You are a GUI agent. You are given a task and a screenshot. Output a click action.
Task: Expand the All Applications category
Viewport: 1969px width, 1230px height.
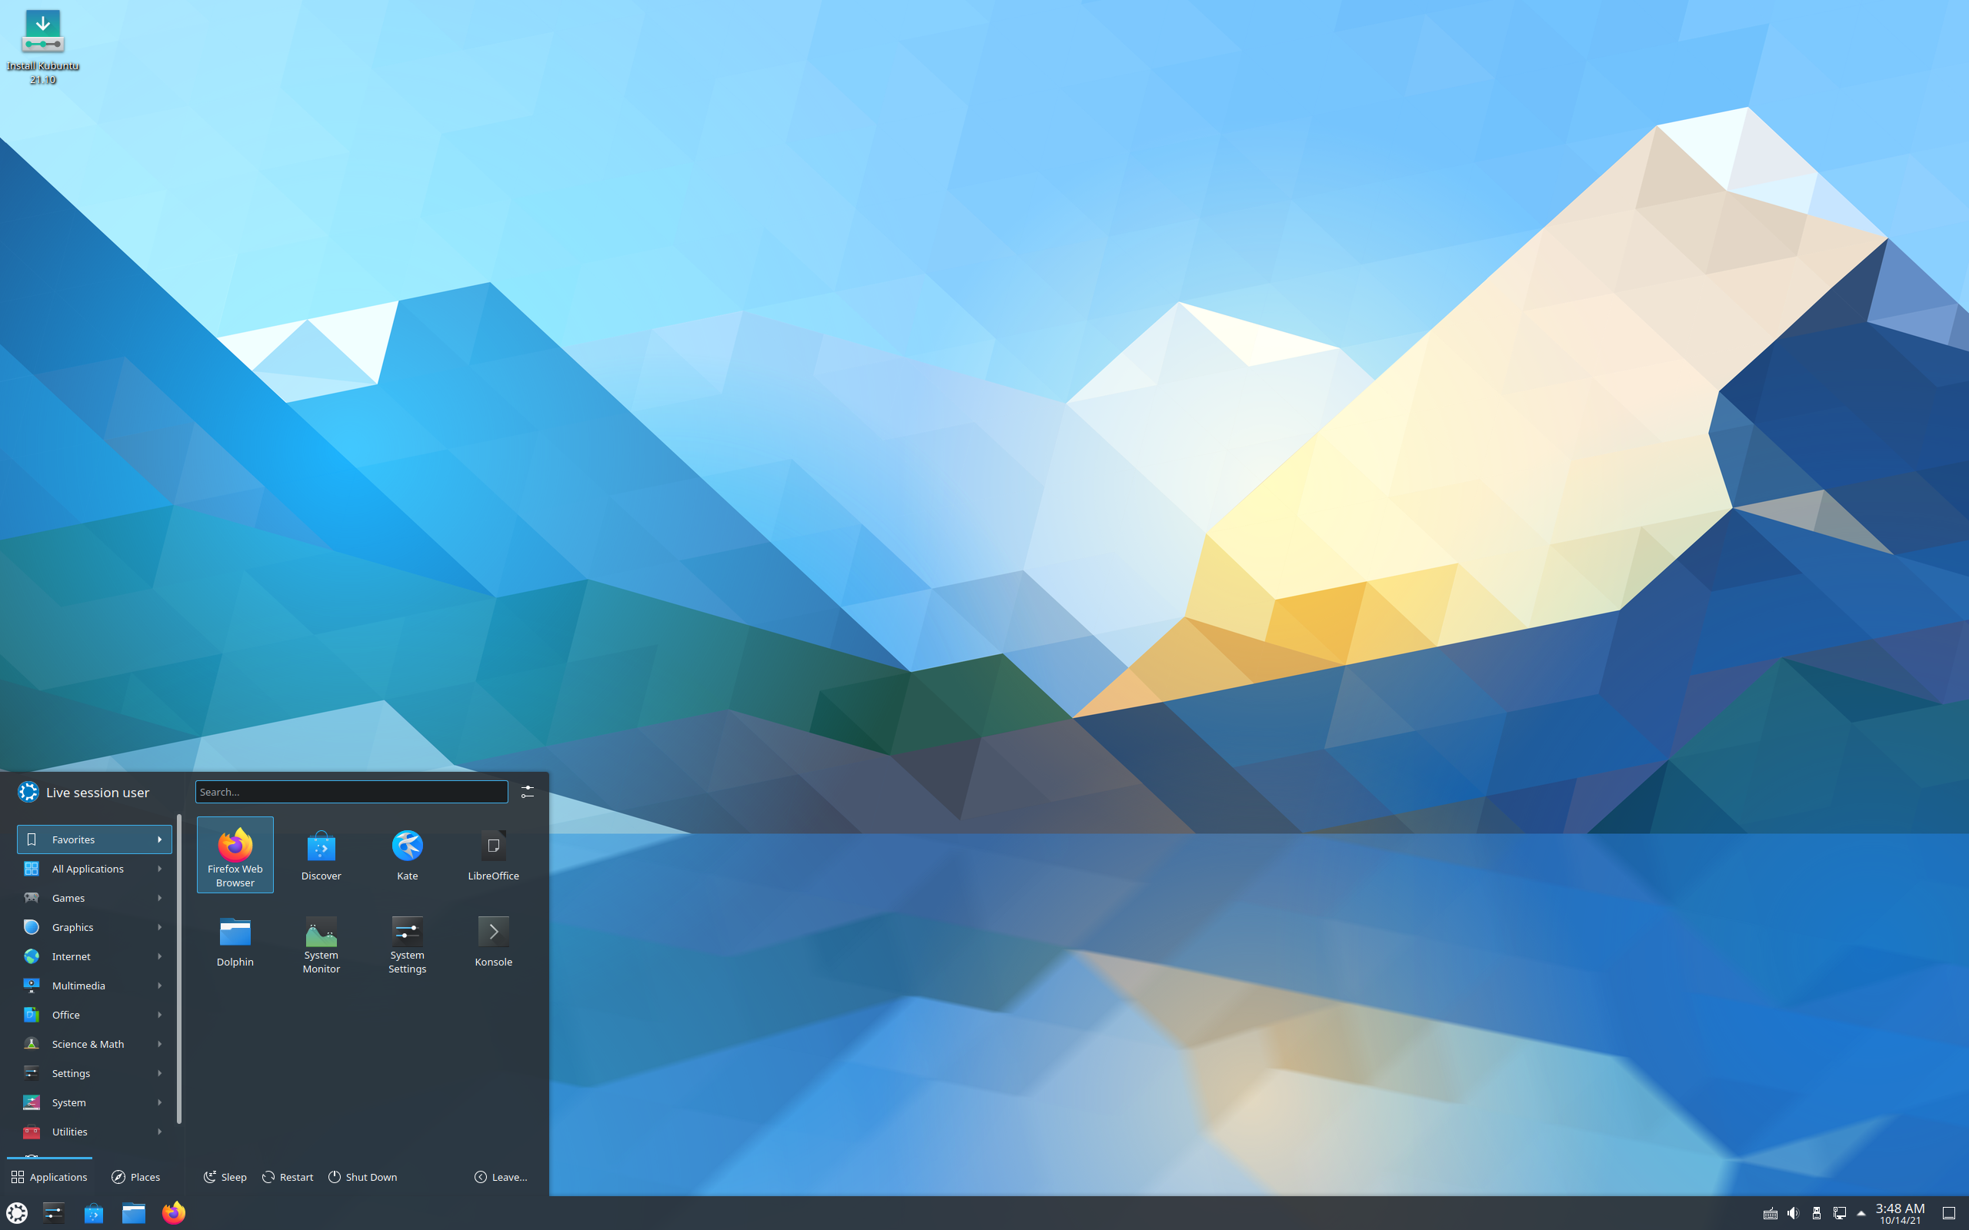coord(95,869)
